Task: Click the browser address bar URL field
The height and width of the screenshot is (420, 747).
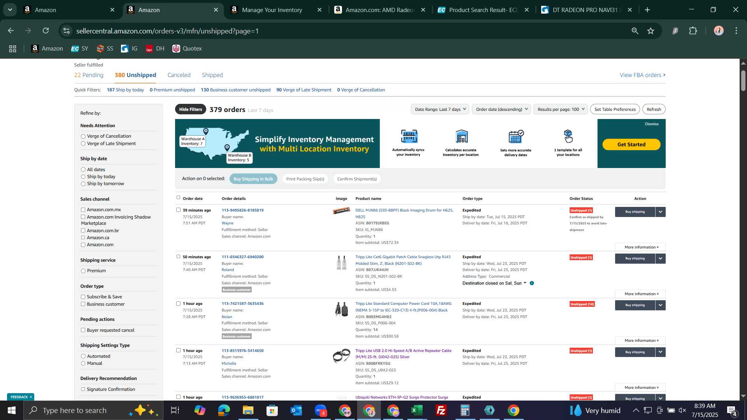Action: pos(350,31)
